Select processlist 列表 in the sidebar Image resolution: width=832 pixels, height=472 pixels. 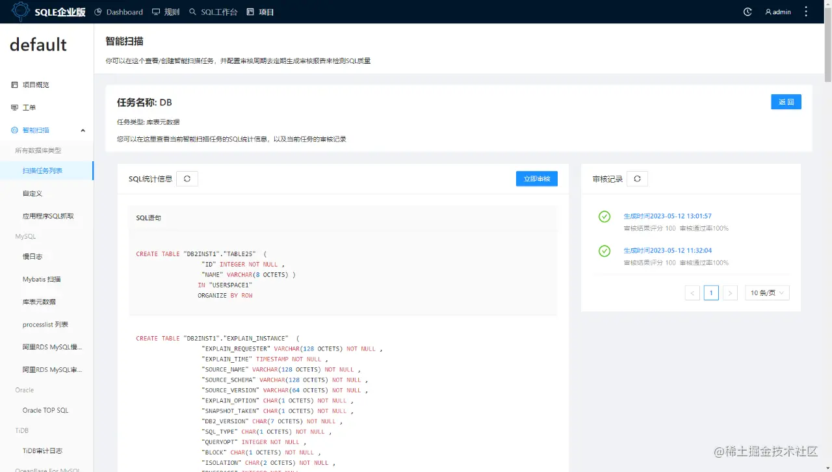click(47, 324)
